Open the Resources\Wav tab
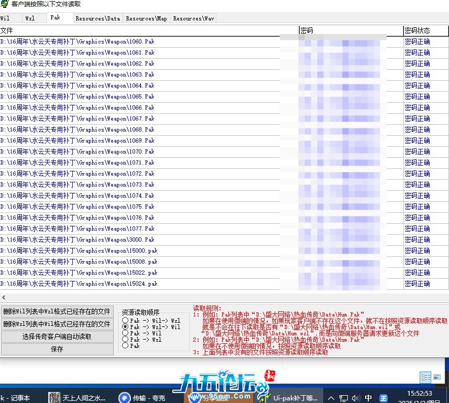Viewport: 449px width, 403px height. pyautogui.click(x=193, y=18)
